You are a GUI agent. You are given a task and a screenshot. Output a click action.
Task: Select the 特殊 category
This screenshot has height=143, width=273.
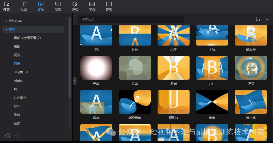point(17,63)
